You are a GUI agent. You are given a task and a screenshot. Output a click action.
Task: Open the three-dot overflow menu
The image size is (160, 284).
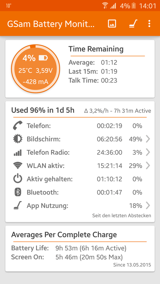click(149, 24)
